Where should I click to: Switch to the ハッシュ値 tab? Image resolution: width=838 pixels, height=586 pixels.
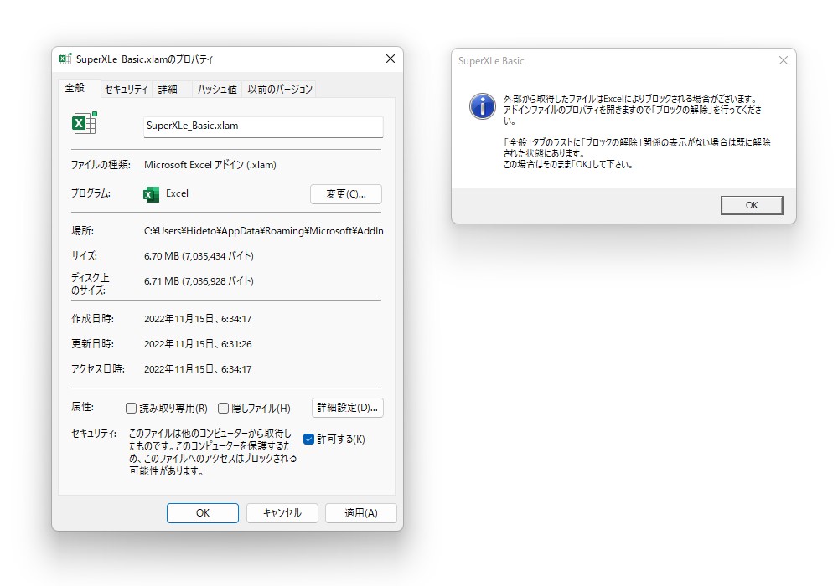pyautogui.click(x=216, y=88)
